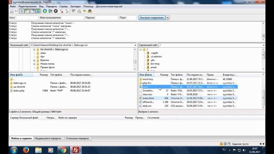Select the index.html remote file

[x=148, y=98]
